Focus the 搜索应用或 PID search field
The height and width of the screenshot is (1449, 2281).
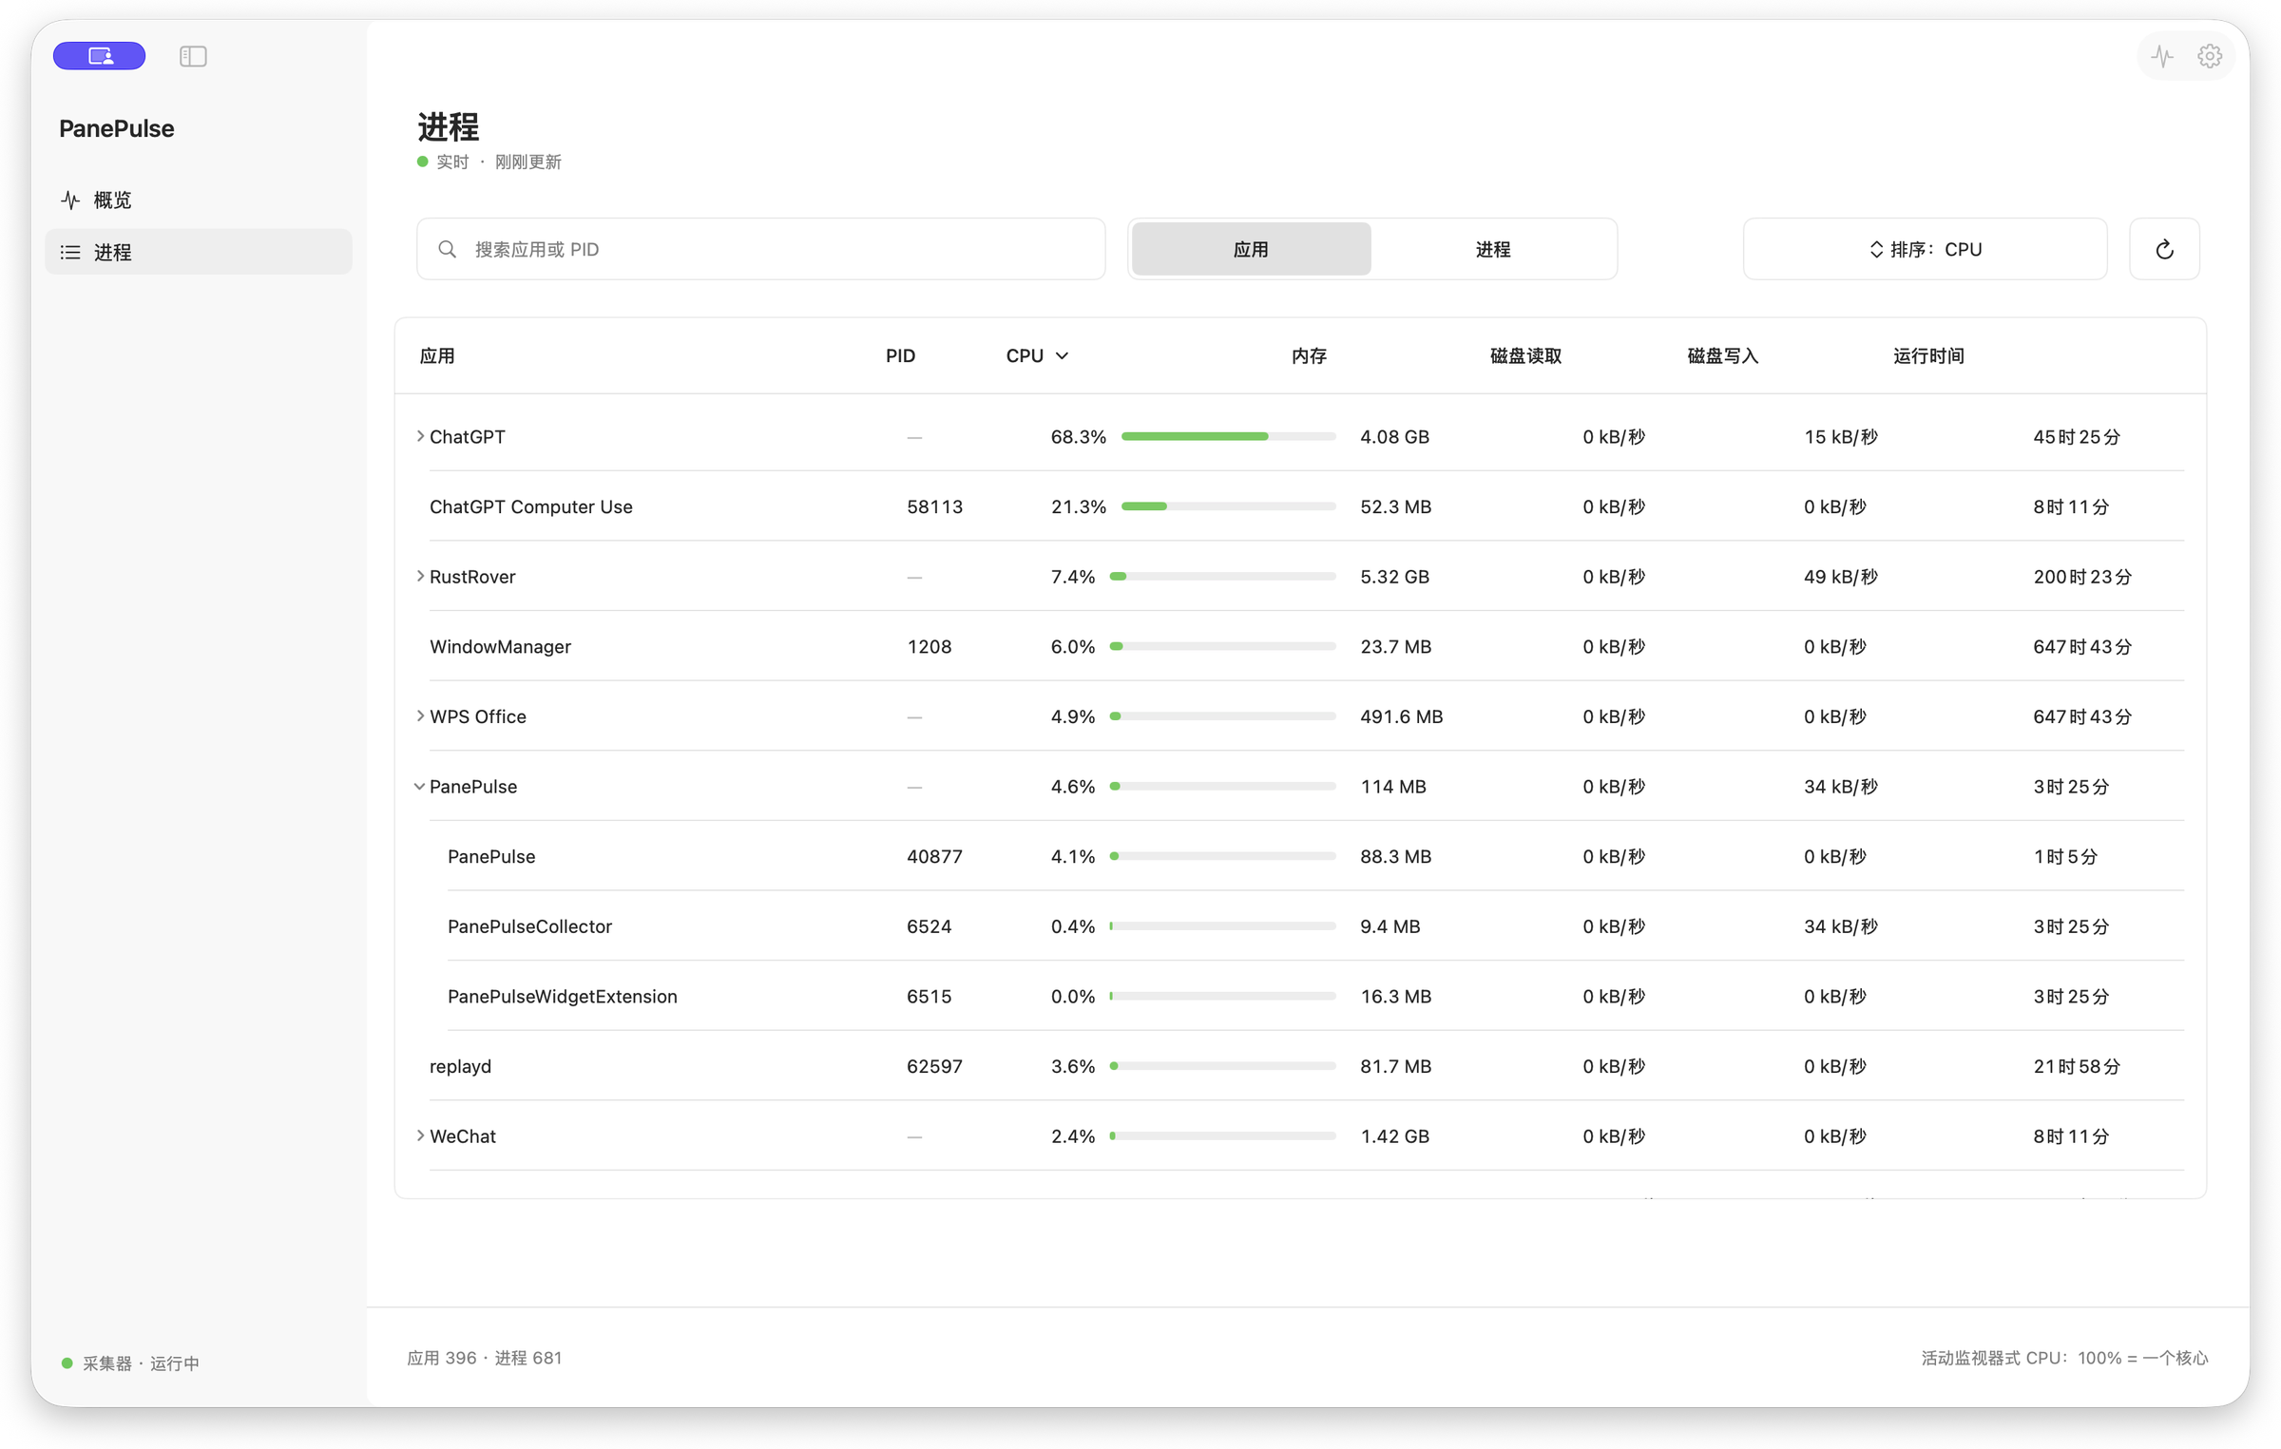coord(760,249)
